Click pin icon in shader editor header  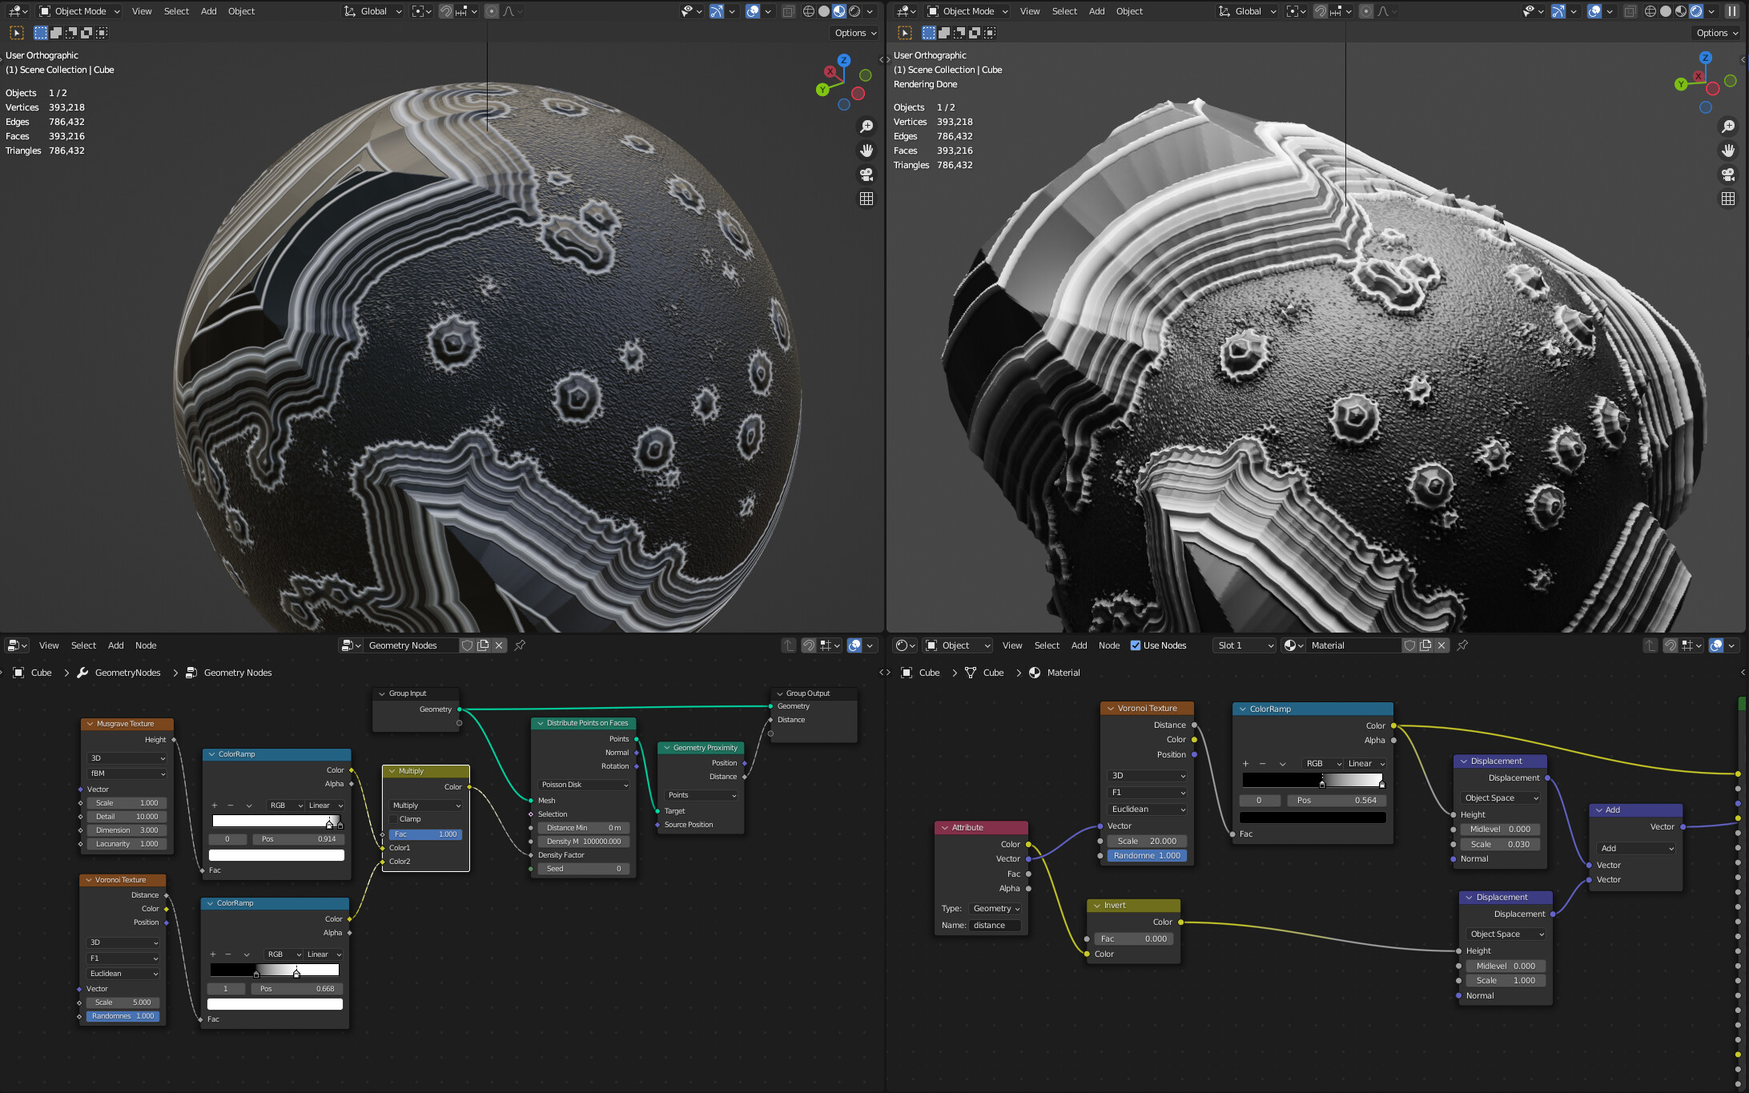pos(1462,645)
